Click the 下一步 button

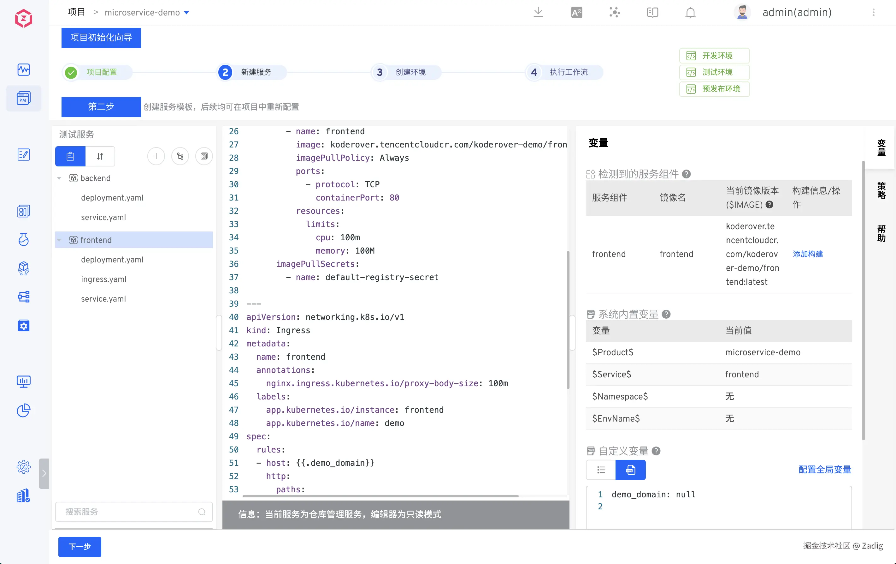coord(80,547)
